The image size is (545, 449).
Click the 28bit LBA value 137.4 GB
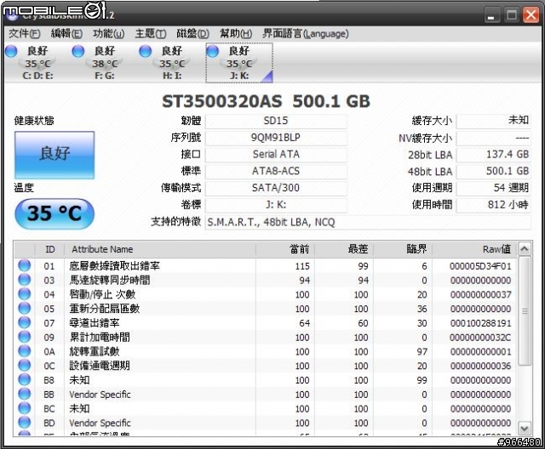click(493, 155)
